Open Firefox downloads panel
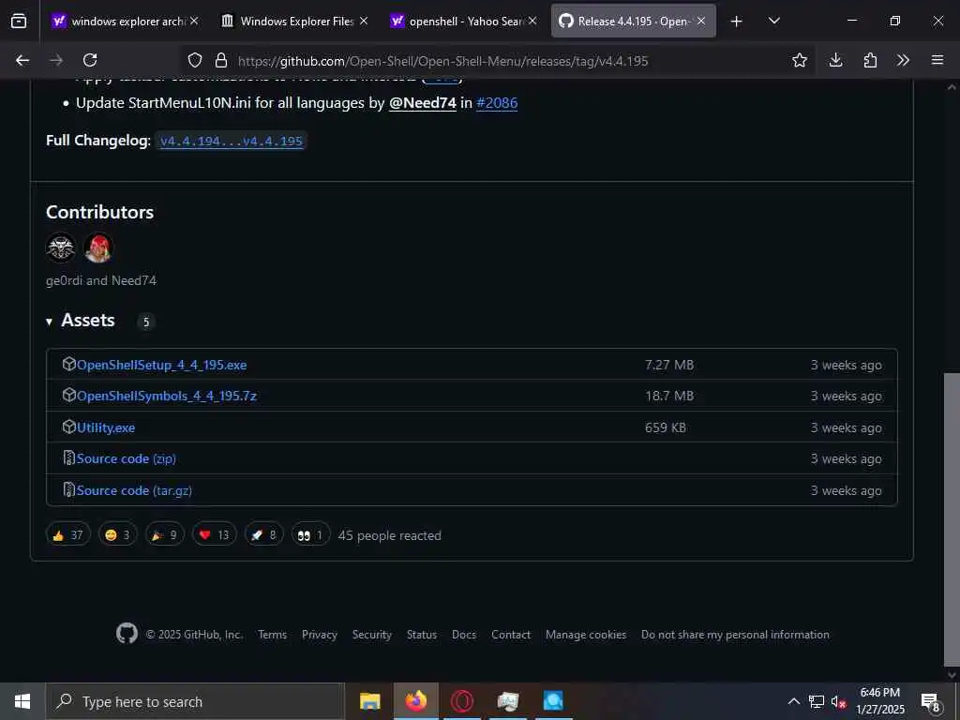Viewport: 960px width, 720px height. pyautogui.click(x=835, y=60)
